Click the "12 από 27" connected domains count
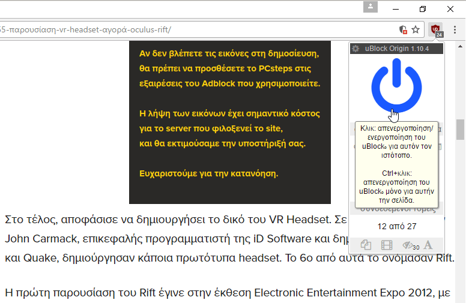The height and width of the screenshot is (303, 466). 397,226
